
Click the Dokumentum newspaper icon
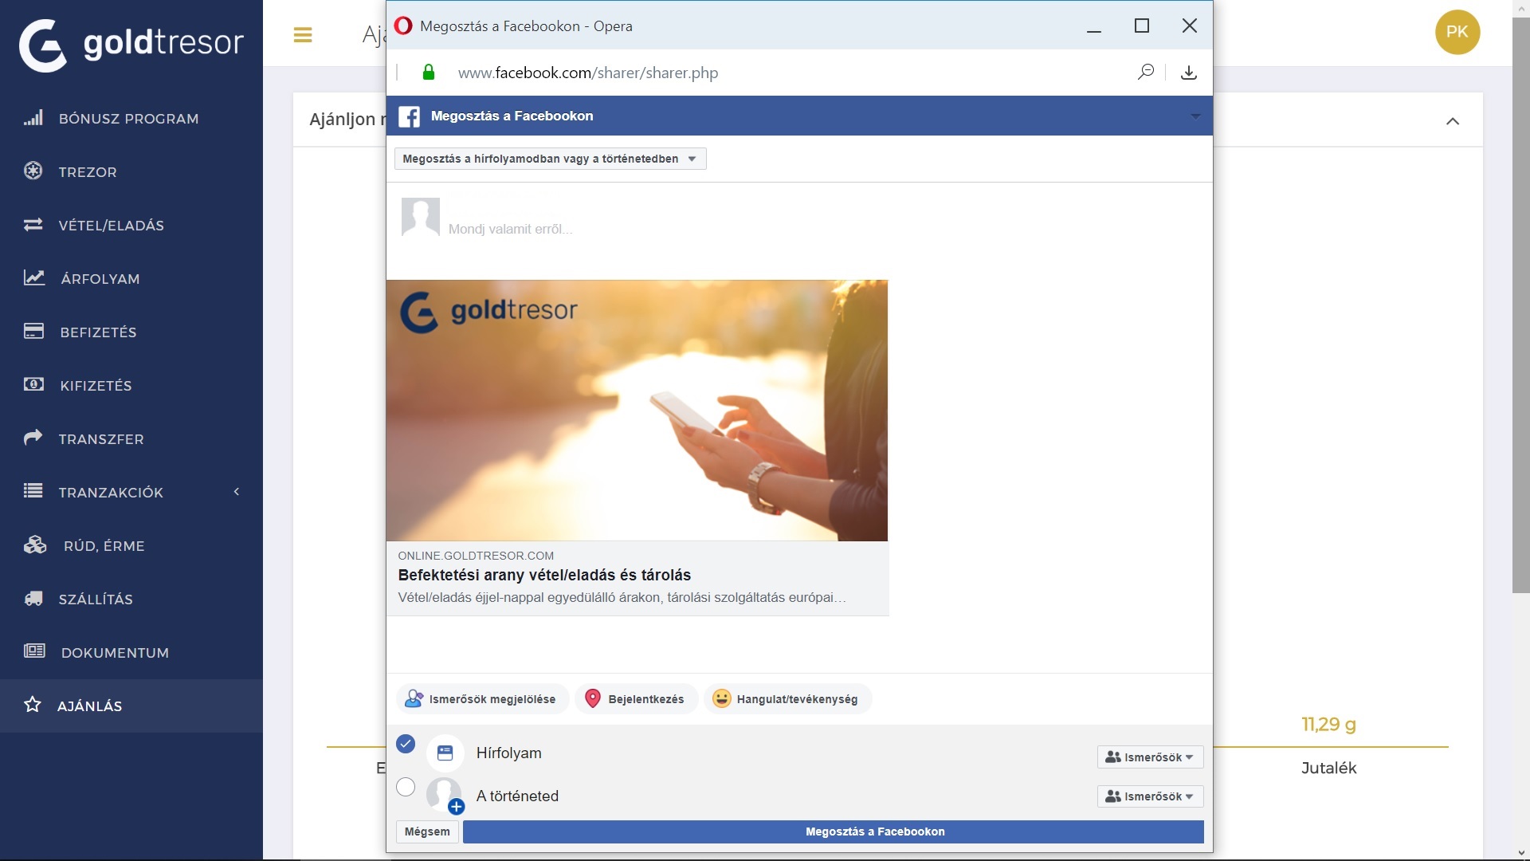point(34,651)
